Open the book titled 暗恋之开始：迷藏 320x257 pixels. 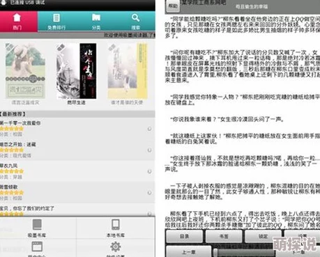point(77,150)
